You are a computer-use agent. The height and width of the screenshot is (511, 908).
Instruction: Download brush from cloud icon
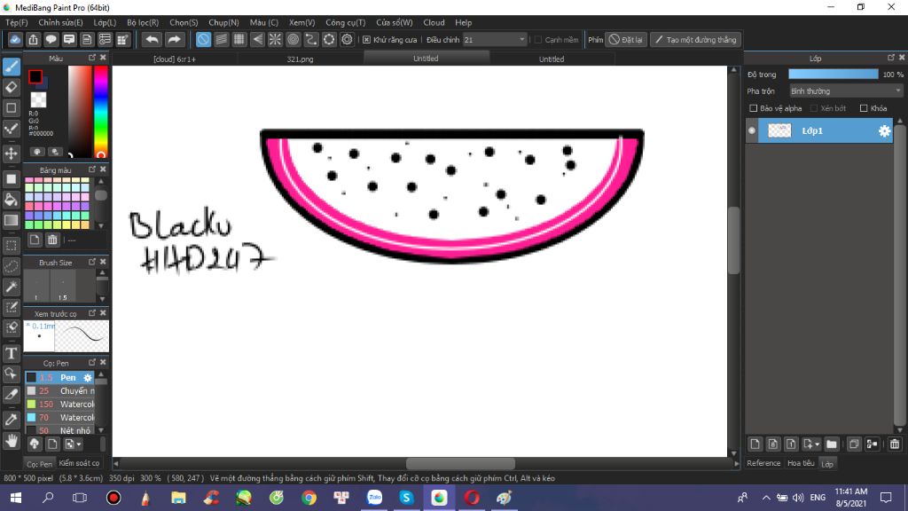[35, 444]
